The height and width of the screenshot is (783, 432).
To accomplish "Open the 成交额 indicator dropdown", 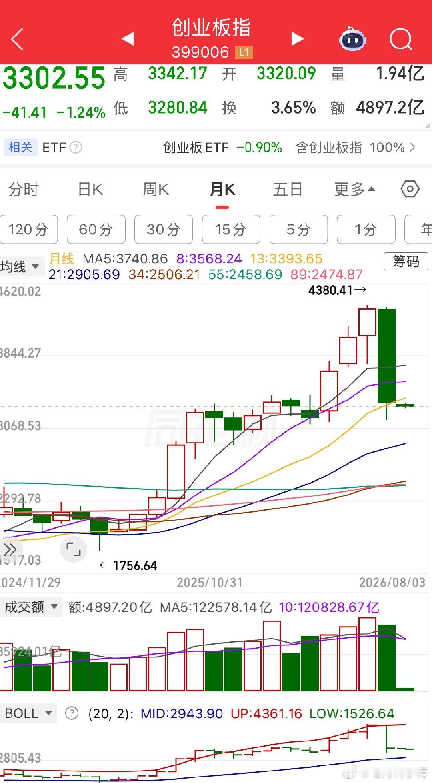I will pos(31,607).
